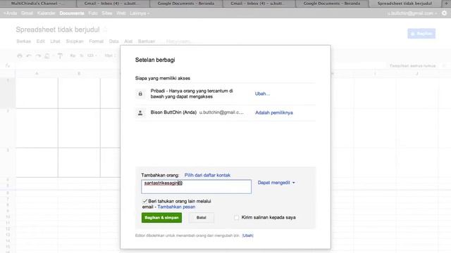The height and width of the screenshot is (253, 451).
Task: Toggle 'Beri tahukan orang lain melalui email' checkbox
Action: pos(144,201)
